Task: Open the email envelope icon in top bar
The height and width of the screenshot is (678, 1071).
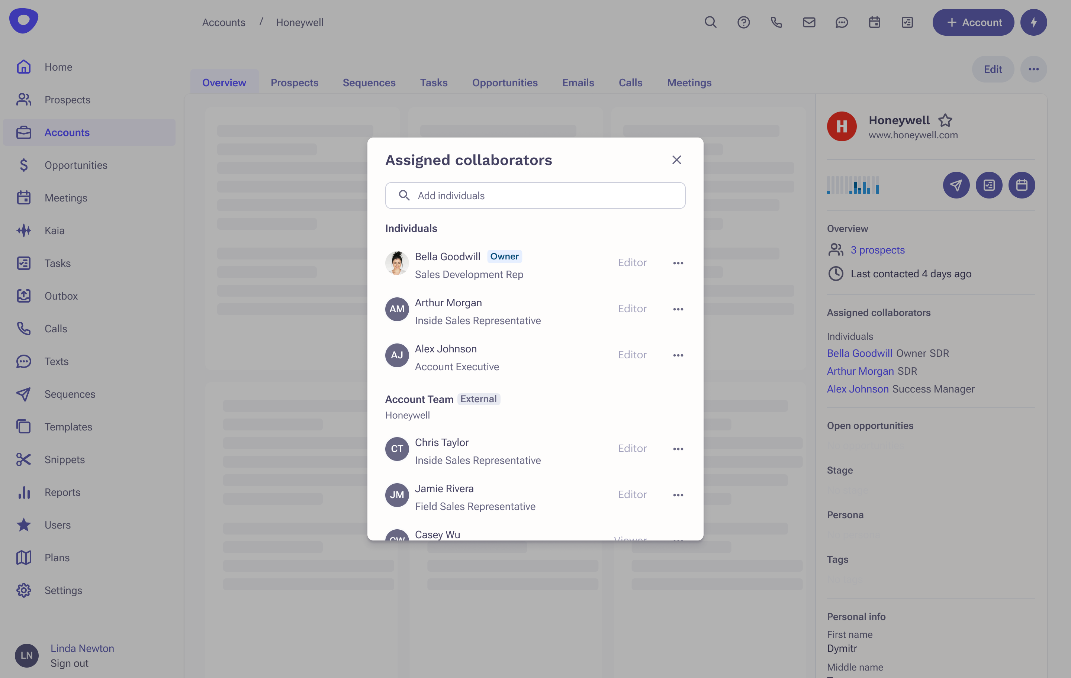Action: pyautogui.click(x=808, y=22)
